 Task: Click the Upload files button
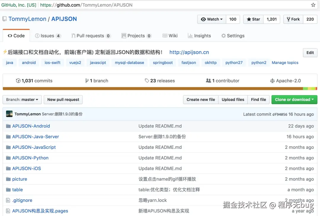[233, 99]
